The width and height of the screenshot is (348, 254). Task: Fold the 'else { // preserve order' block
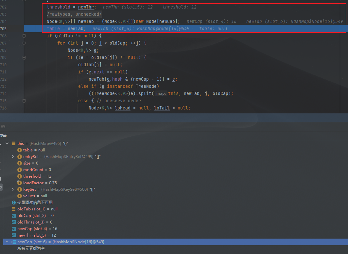(24, 101)
